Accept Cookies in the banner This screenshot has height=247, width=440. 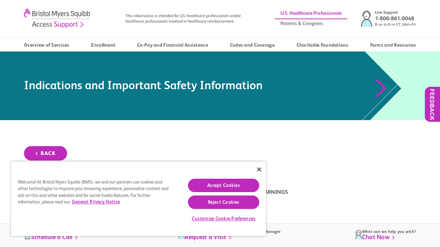pyautogui.click(x=223, y=186)
